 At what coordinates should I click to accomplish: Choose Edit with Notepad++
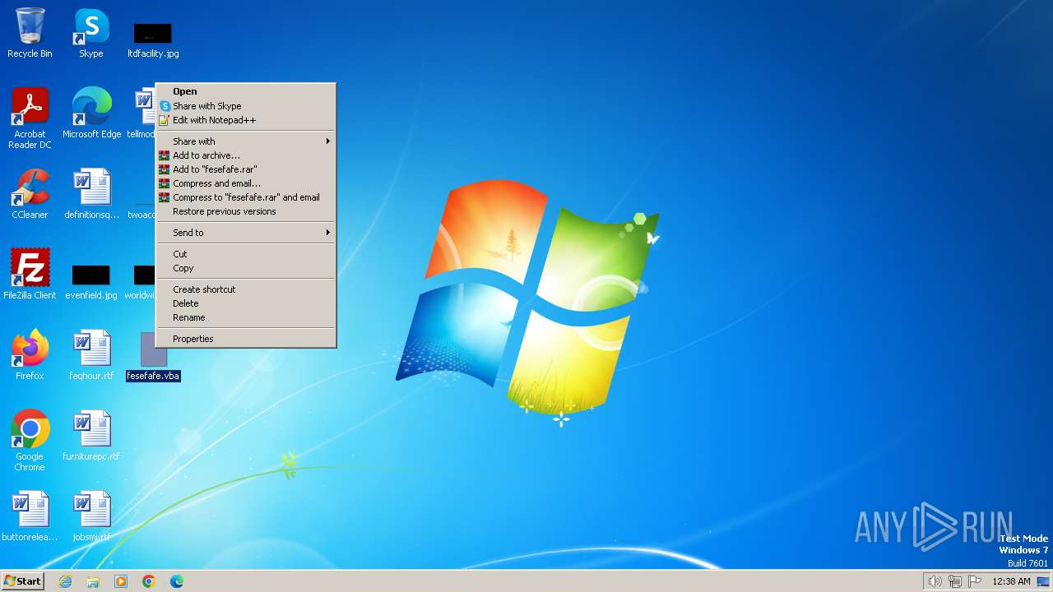(246, 120)
